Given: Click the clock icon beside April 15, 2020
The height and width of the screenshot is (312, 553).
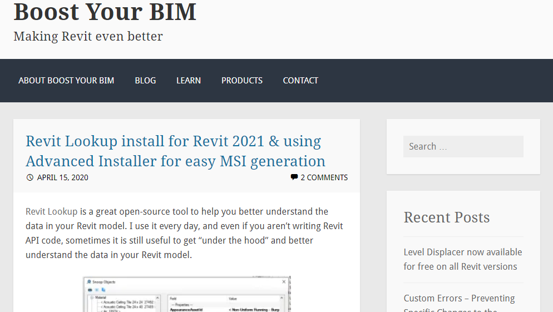Looking at the screenshot, I should (x=30, y=177).
